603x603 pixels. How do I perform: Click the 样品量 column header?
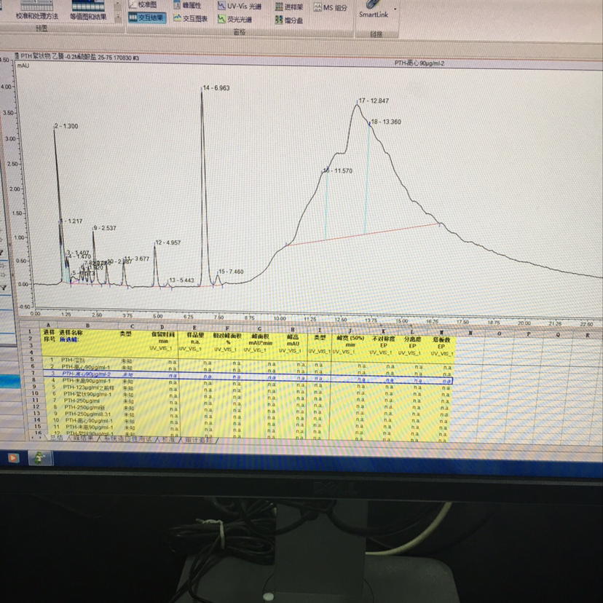(x=195, y=335)
